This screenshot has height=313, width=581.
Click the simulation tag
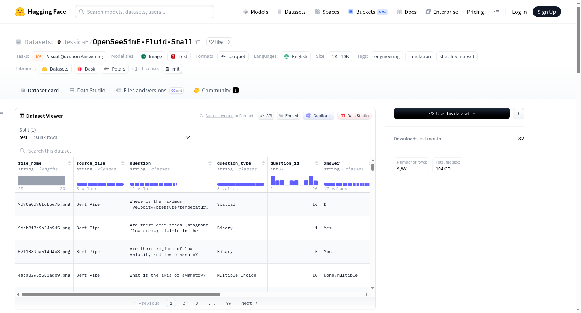[x=419, y=56]
